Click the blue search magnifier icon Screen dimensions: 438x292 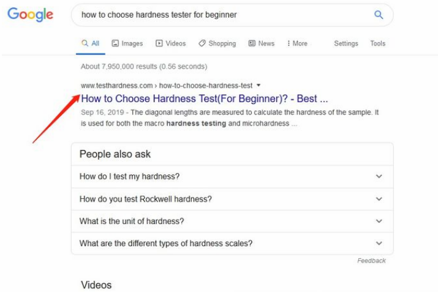coord(379,15)
